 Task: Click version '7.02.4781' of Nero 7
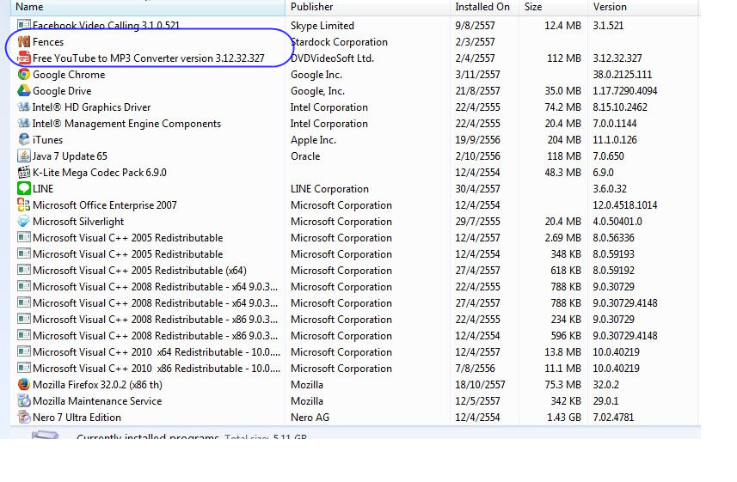pos(613,418)
